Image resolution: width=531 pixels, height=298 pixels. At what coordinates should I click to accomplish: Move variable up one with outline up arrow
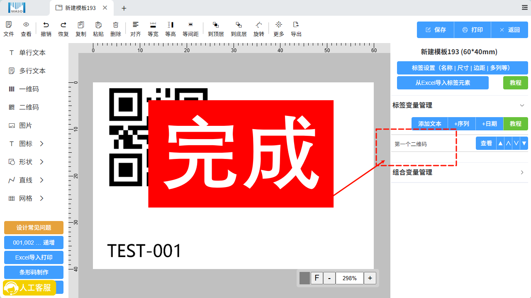508,144
